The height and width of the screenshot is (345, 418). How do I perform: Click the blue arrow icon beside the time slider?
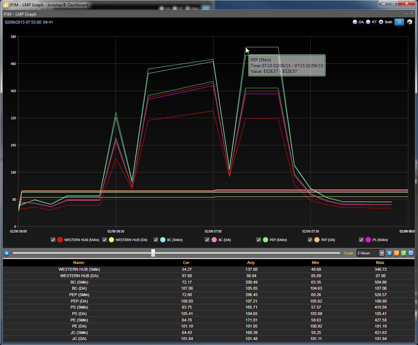click(x=7, y=253)
